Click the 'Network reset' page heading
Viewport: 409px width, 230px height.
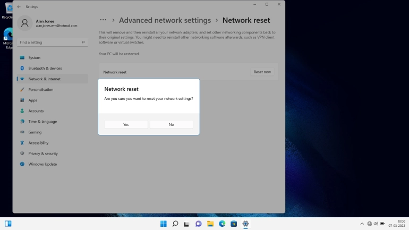[246, 20]
